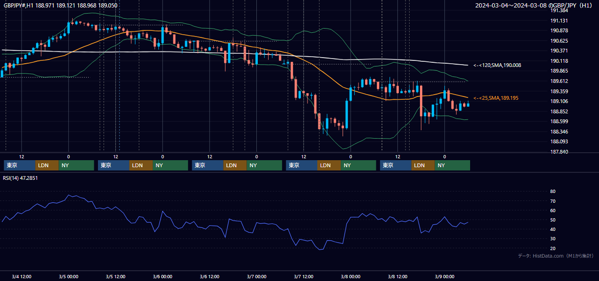Click the GBPJPY#,H1 chart title text

61,6
